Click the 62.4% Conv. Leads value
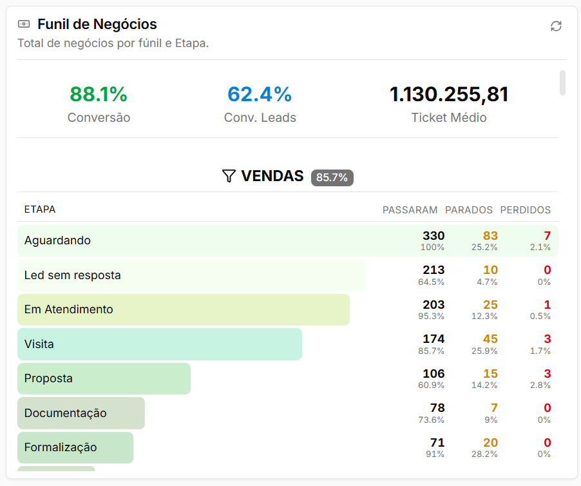This screenshot has width=581, height=486. click(x=260, y=94)
